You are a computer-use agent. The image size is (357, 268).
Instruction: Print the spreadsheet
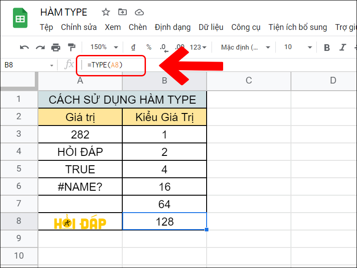point(56,47)
